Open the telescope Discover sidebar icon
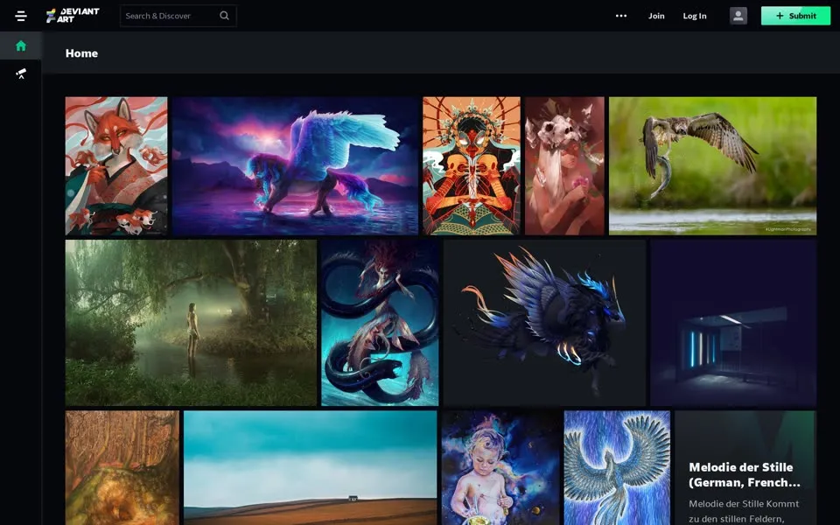This screenshot has width=840, height=525. (x=21, y=73)
